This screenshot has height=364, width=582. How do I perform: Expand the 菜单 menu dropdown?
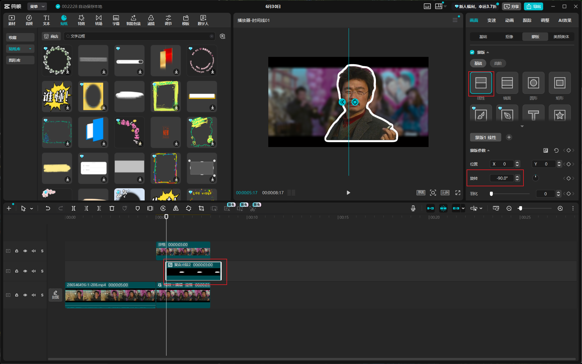pyautogui.click(x=37, y=6)
